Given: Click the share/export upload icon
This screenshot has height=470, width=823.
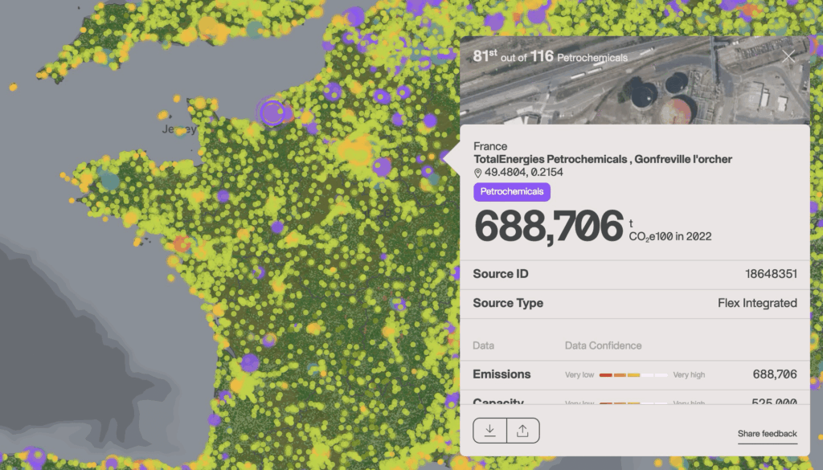Looking at the screenshot, I should pyautogui.click(x=522, y=431).
